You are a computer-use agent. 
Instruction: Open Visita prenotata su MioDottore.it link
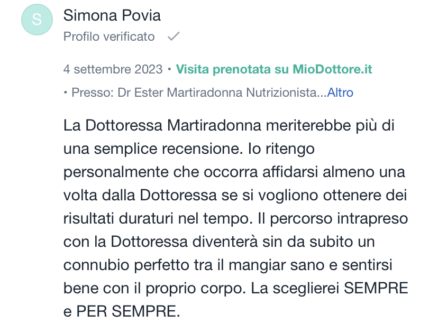click(x=273, y=69)
